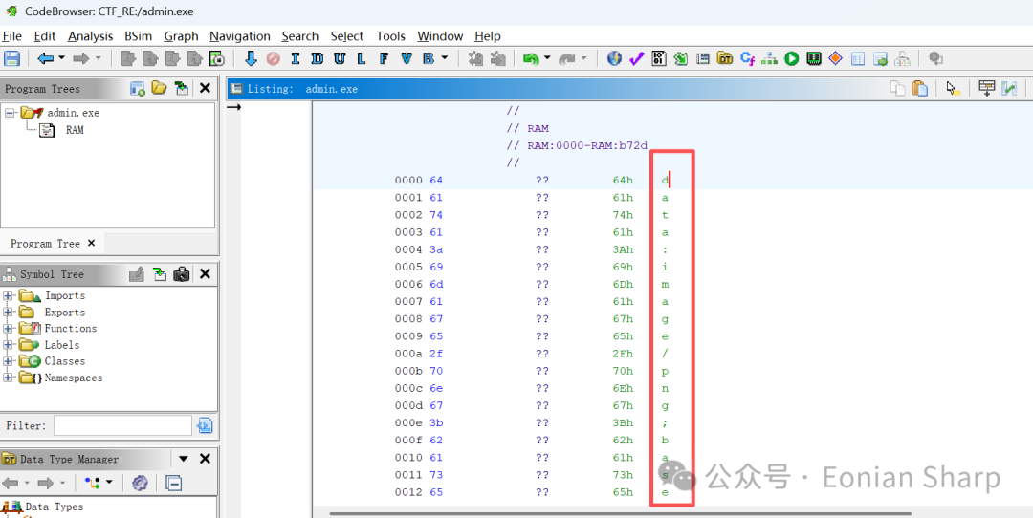
Task: Click the Symbol Tree Filter input field
Action: pos(122,426)
